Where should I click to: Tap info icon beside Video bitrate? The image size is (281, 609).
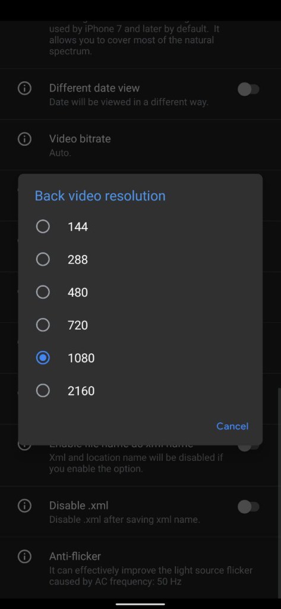point(24,139)
